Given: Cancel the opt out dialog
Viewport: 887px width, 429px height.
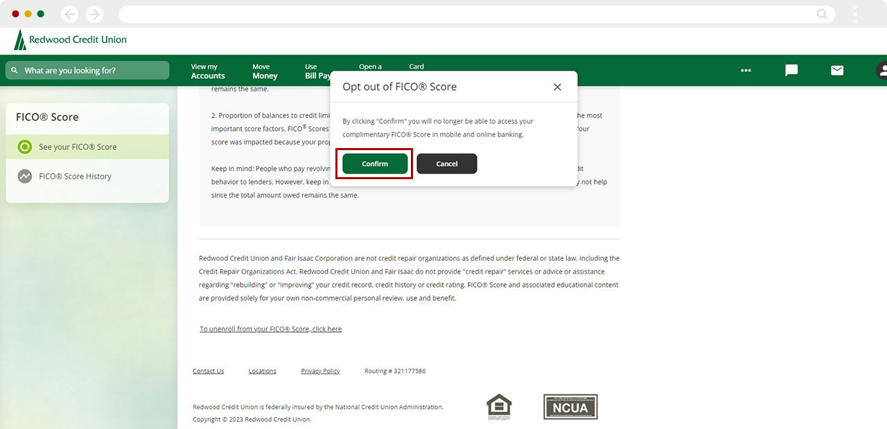Looking at the screenshot, I should pos(447,164).
